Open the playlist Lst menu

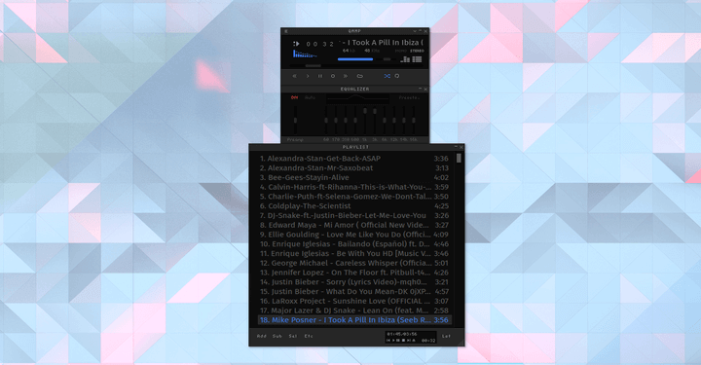pyautogui.click(x=446, y=336)
